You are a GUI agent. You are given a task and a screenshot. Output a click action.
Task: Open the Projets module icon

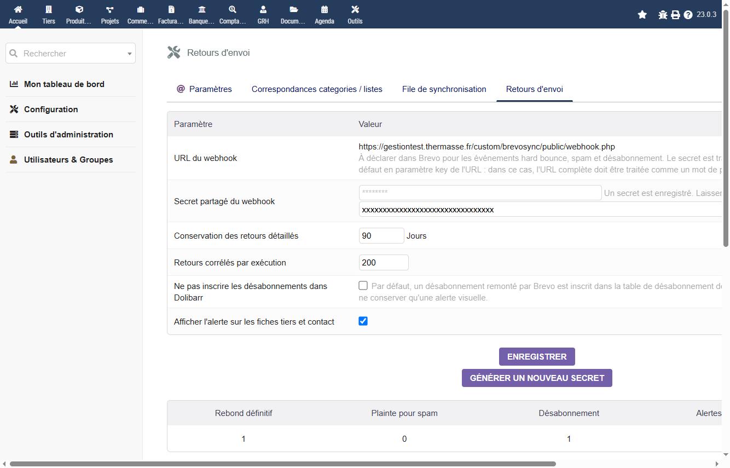[x=110, y=9]
